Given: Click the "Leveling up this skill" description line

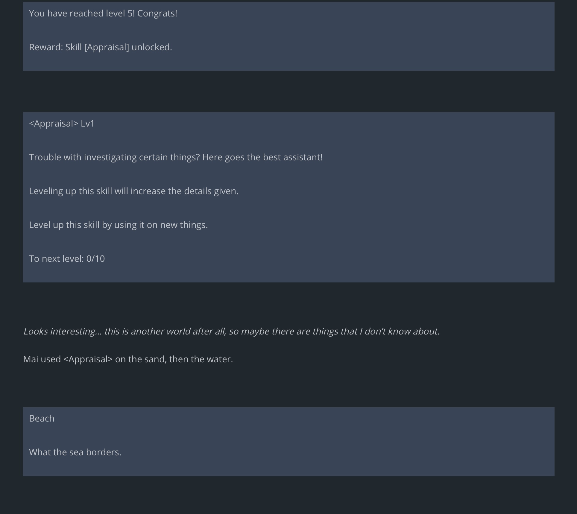Looking at the screenshot, I should click(71, 191).
